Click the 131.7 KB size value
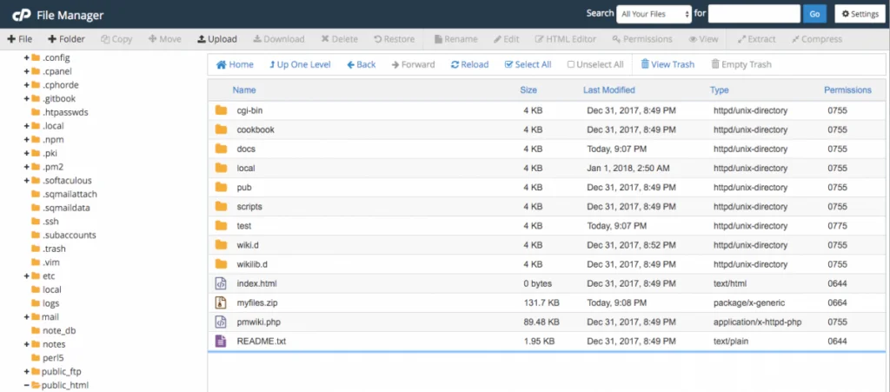Viewport: 890px width, 392px height. tap(541, 303)
